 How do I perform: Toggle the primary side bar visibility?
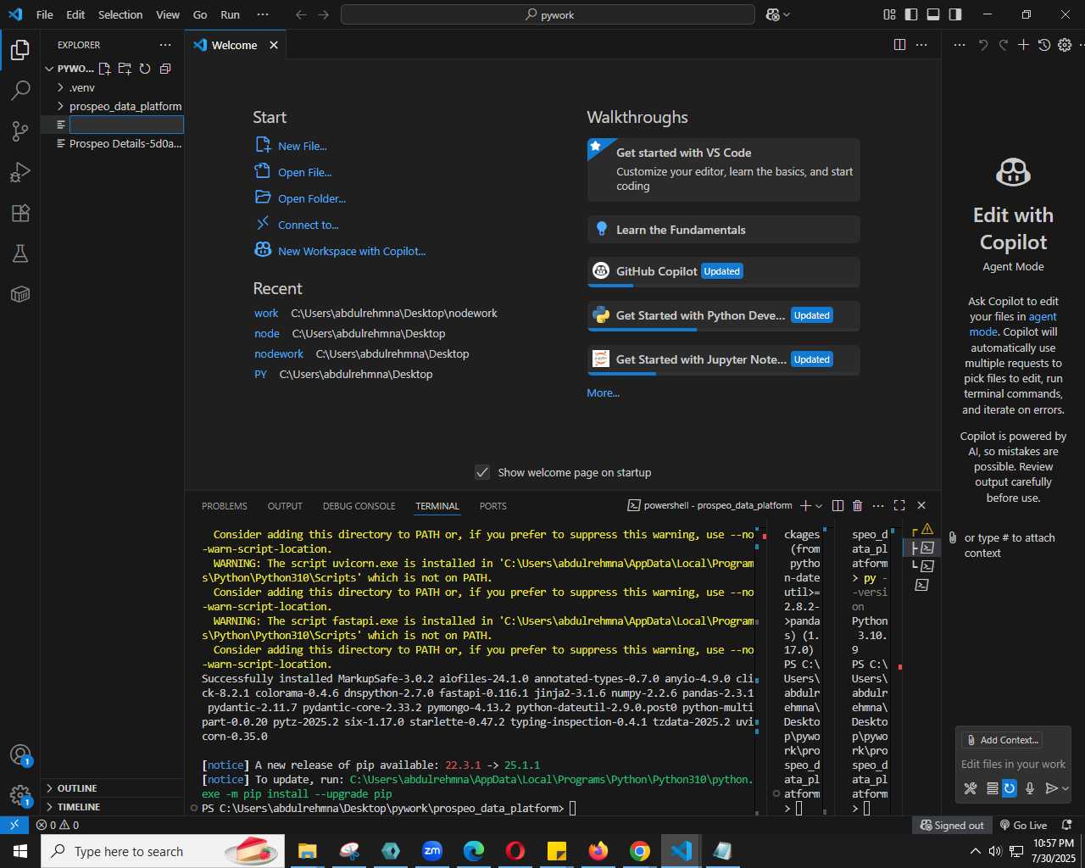tap(911, 14)
